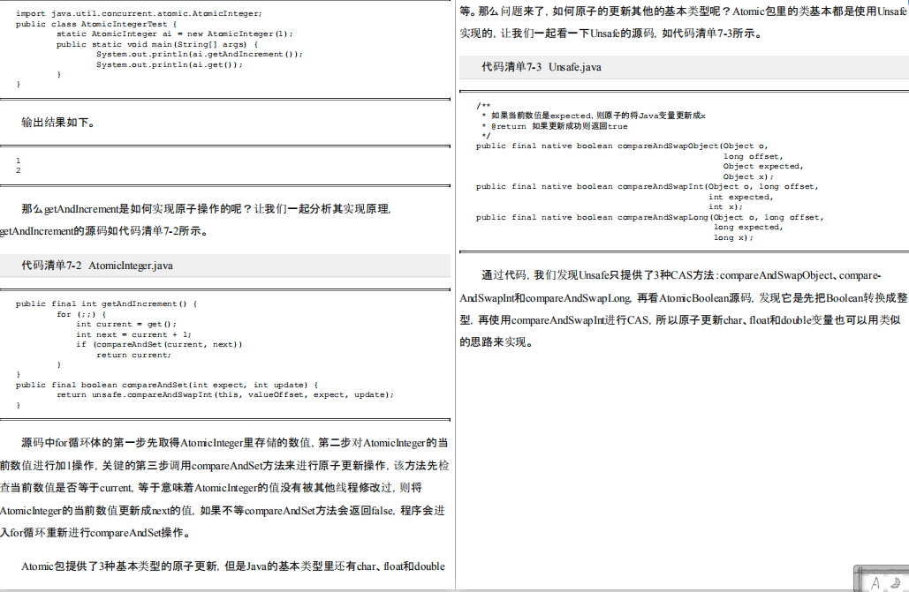This screenshot has height=592, width=909.
Task: Click the 'return current;' code line
Action: pos(134,355)
